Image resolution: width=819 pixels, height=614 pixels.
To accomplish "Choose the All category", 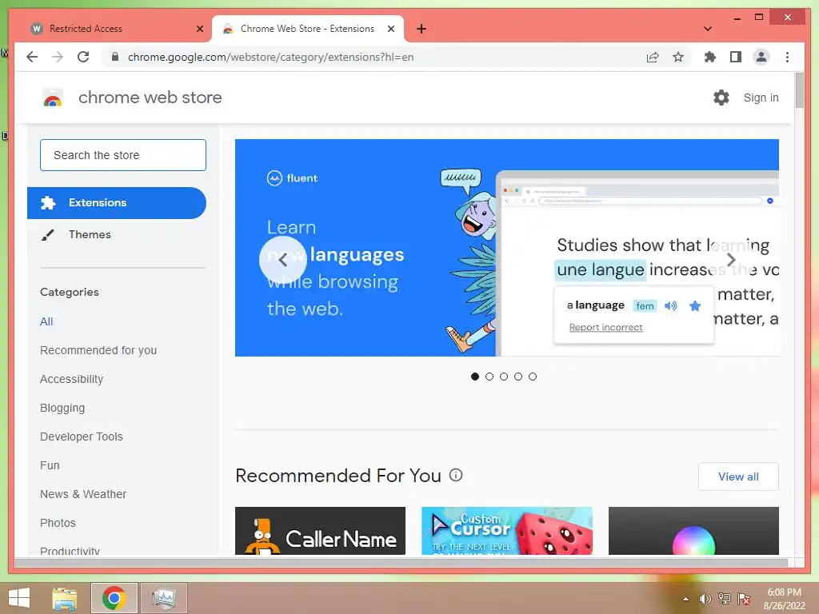I will [x=46, y=321].
